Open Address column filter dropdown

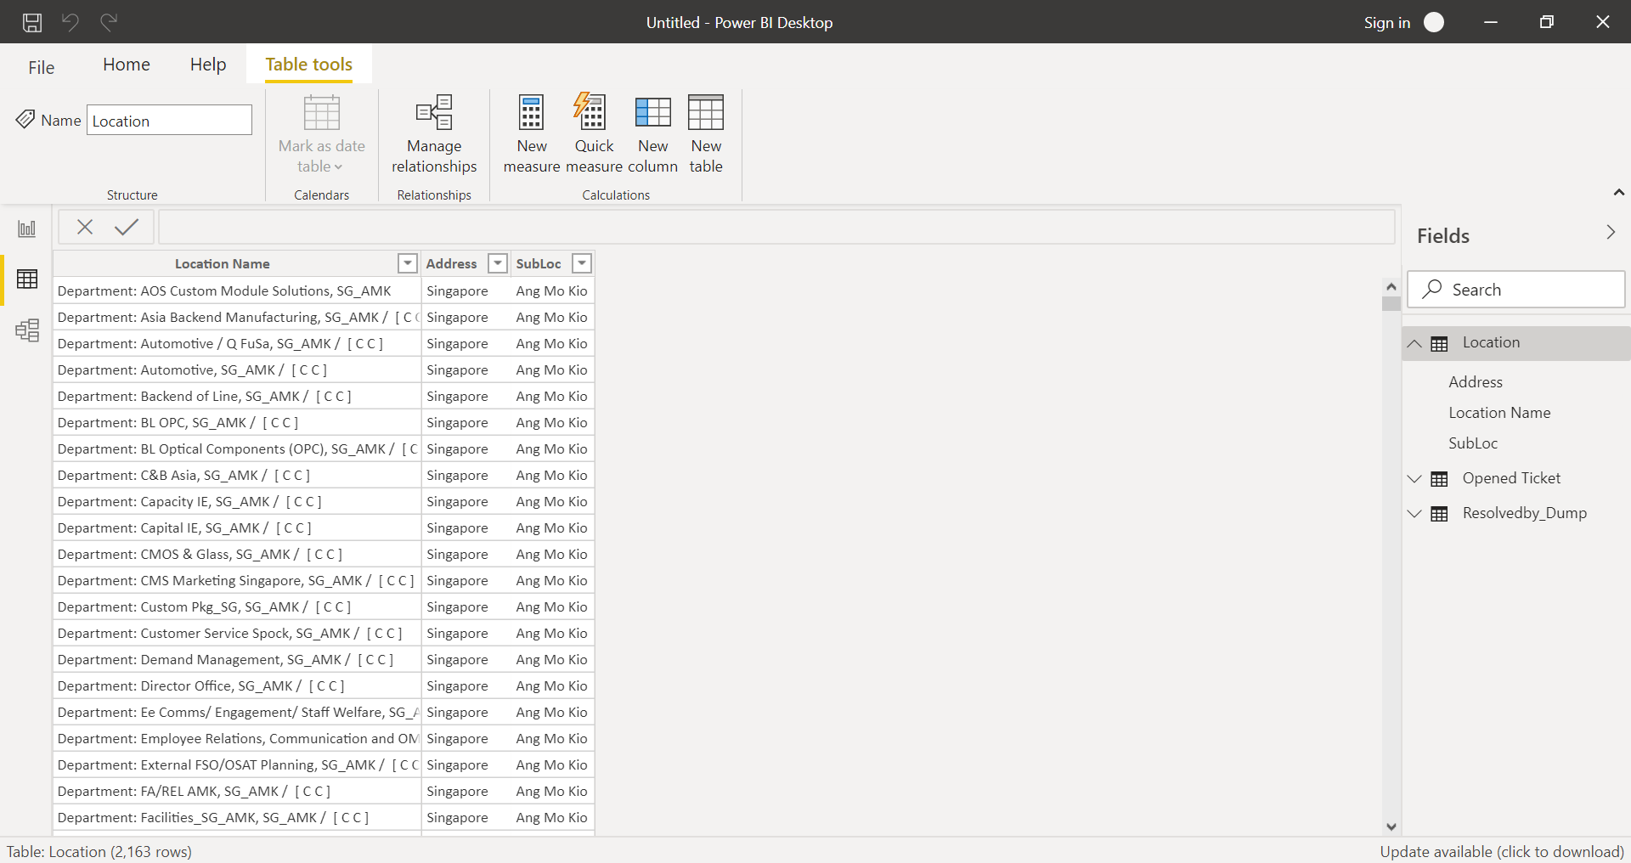click(498, 263)
